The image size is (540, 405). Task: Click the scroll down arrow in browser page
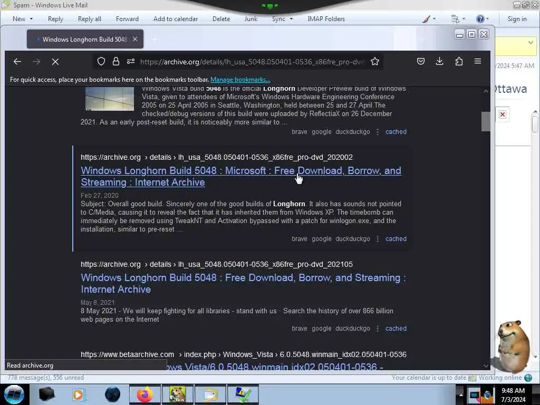pyautogui.click(x=486, y=365)
